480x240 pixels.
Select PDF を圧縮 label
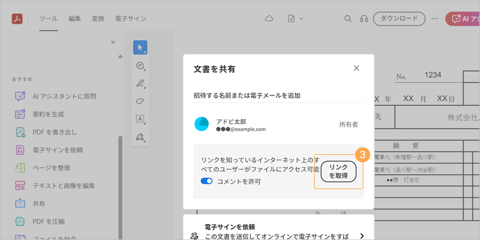(49, 221)
